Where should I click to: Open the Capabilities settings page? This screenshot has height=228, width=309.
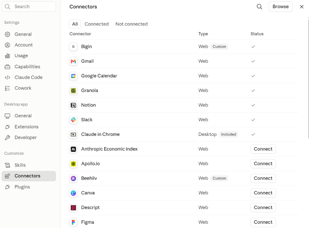click(29, 67)
